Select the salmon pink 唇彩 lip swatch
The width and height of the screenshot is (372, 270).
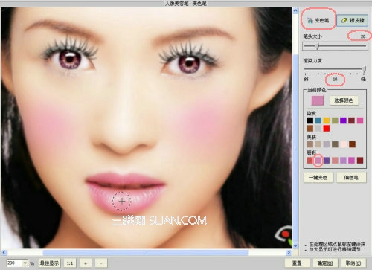click(335, 160)
